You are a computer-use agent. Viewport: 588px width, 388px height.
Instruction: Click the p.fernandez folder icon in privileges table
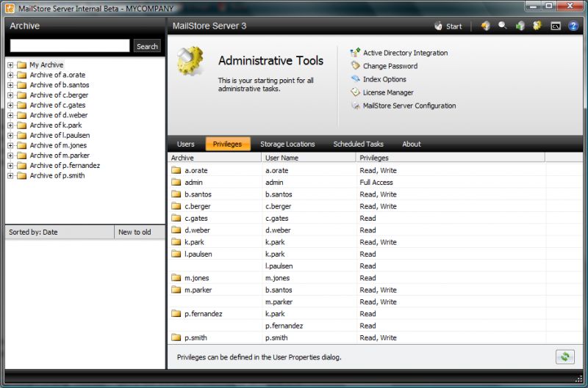[176, 313]
